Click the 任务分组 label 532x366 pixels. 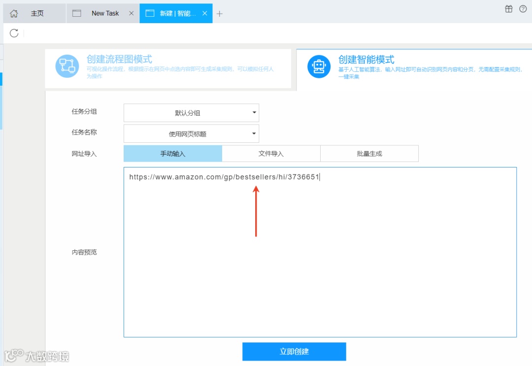click(84, 111)
